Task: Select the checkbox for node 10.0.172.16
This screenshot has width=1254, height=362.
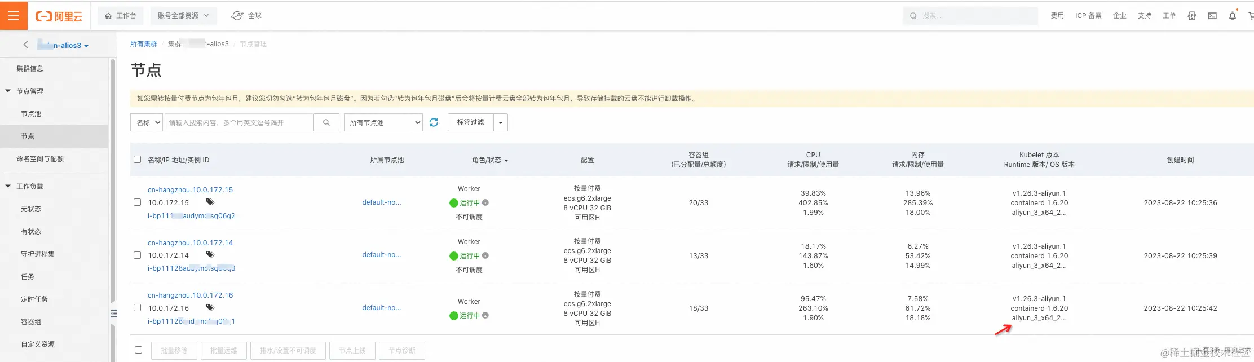Action: [137, 308]
